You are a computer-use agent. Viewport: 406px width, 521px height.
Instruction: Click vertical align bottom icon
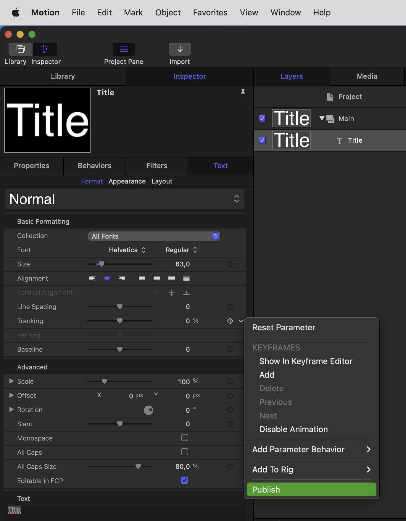[186, 293]
